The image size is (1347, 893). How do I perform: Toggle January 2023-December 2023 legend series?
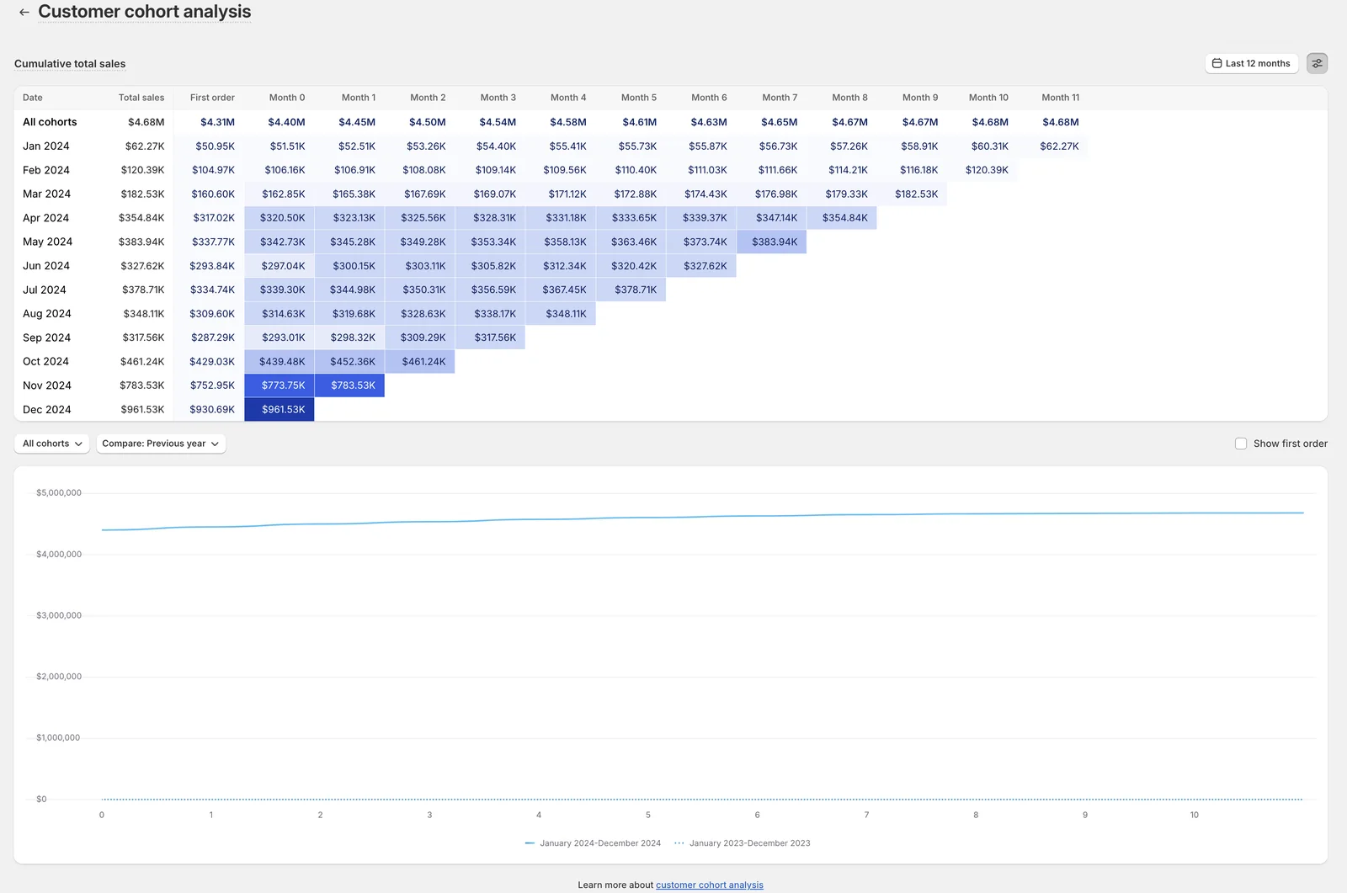[x=743, y=843]
